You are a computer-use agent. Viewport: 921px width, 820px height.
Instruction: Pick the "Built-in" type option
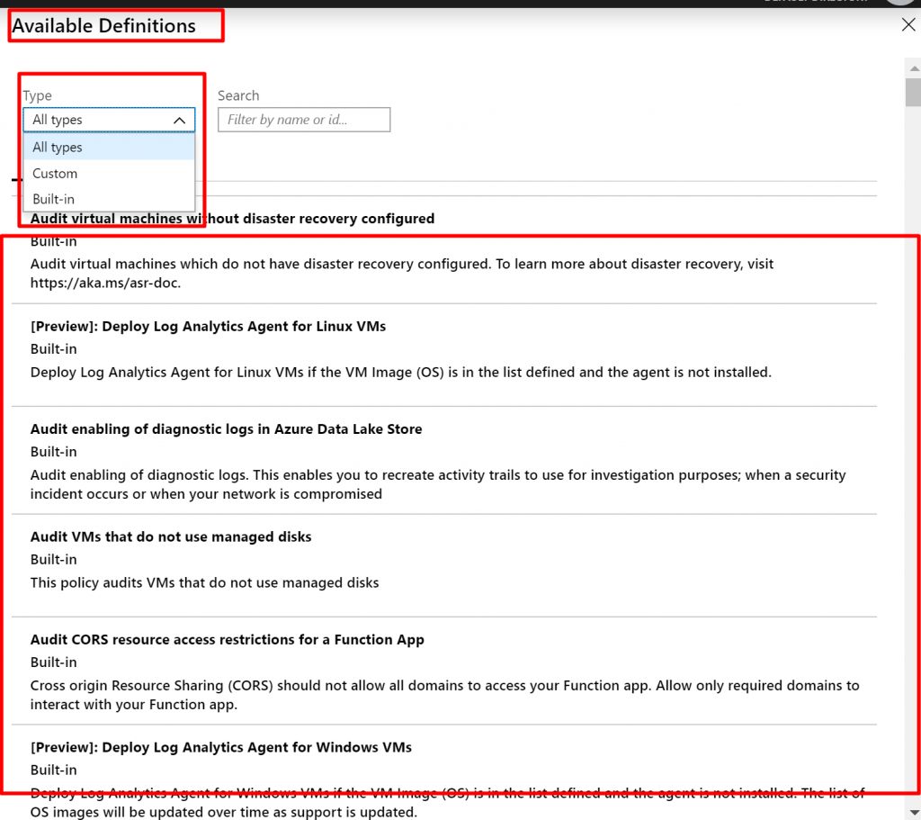coord(53,199)
